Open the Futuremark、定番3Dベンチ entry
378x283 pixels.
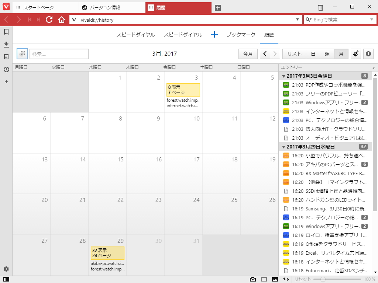[325, 271]
